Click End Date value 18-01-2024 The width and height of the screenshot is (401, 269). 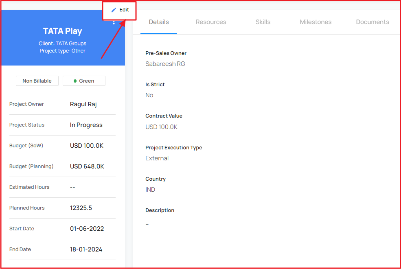tap(86, 249)
